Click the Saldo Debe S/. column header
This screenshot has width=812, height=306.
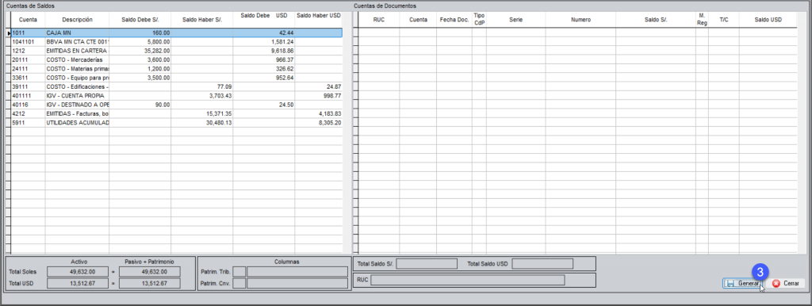click(140, 20)
